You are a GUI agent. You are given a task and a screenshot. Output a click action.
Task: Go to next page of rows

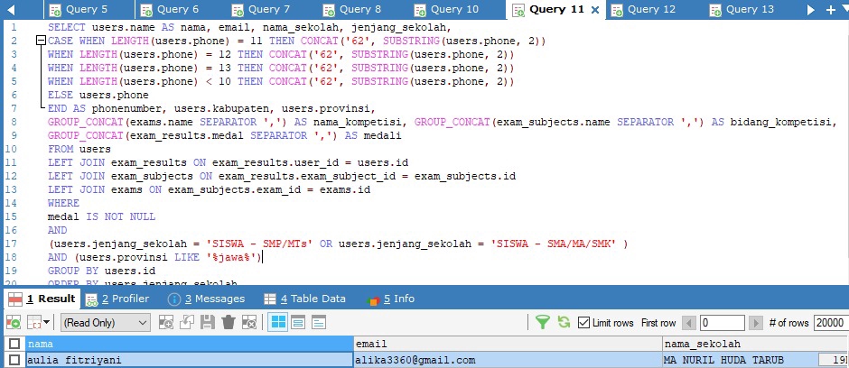tap(752, 322)
